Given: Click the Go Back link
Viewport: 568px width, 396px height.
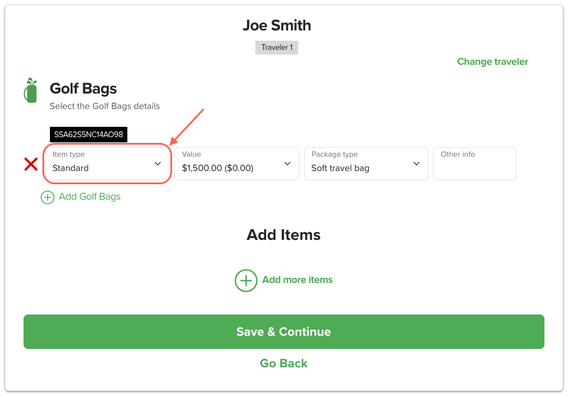Looking at the screenshot, I should click(x=283, y=363).
